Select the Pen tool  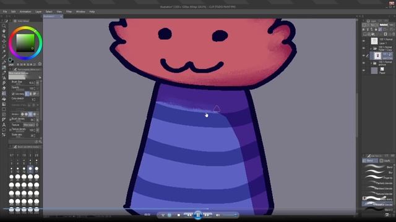tap(4, 62)
